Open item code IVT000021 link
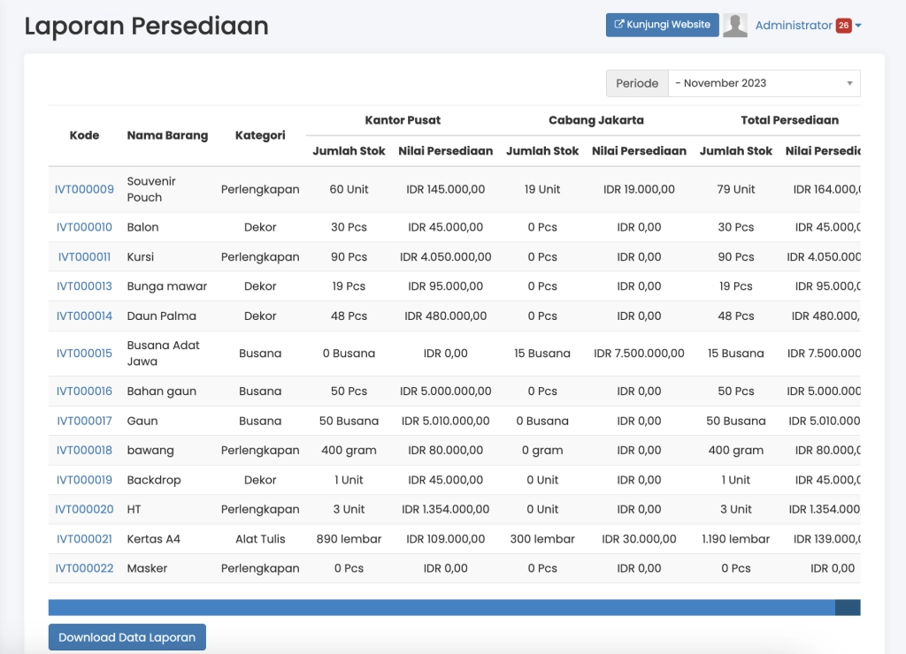Screen dimensions: 906x654 tap(84, 539)
